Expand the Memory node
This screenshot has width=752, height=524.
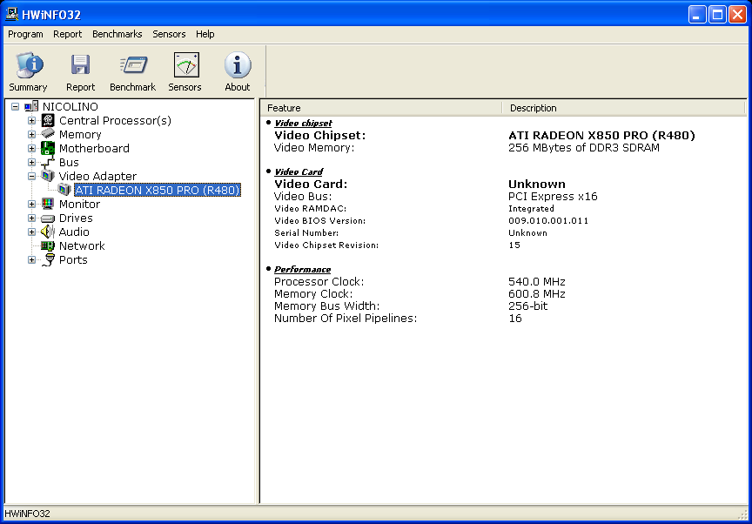point(31,135)
